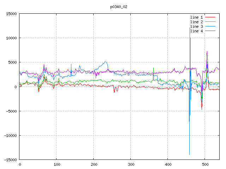Click the green line 2 legend sample
226x169 pixels.
(210, 22)
